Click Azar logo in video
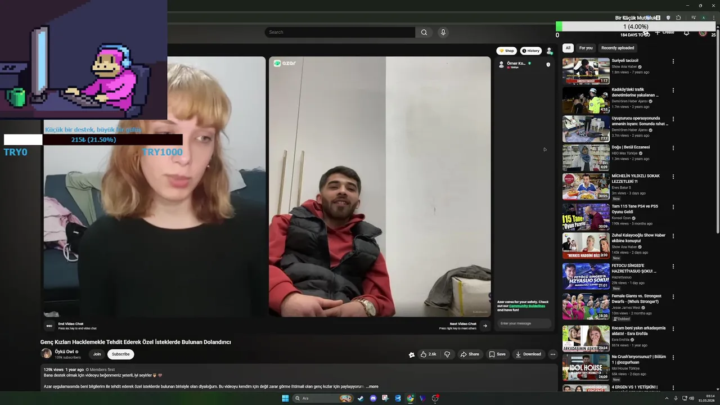 pos(285,63)
